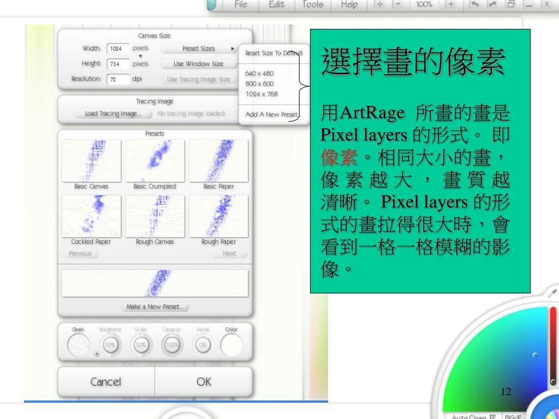Image resolution: width=559 pixels, height=419 pixels.
Task: Open the Preset Sizes dropdown
Action: [x=199, y=49]
